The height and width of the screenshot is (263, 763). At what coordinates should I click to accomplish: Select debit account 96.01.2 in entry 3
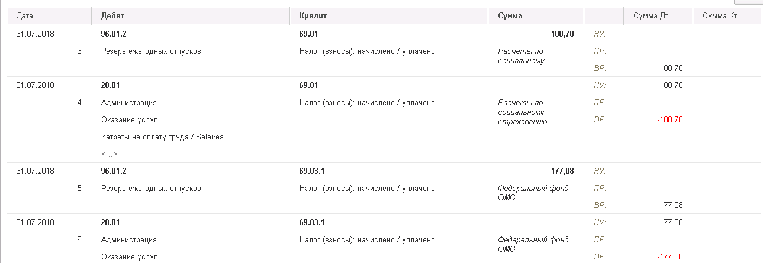pos(114,34)
